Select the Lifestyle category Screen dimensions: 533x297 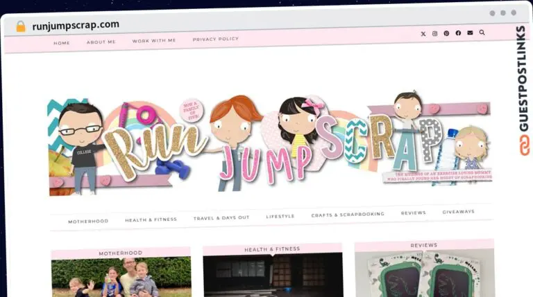(280, 216)
